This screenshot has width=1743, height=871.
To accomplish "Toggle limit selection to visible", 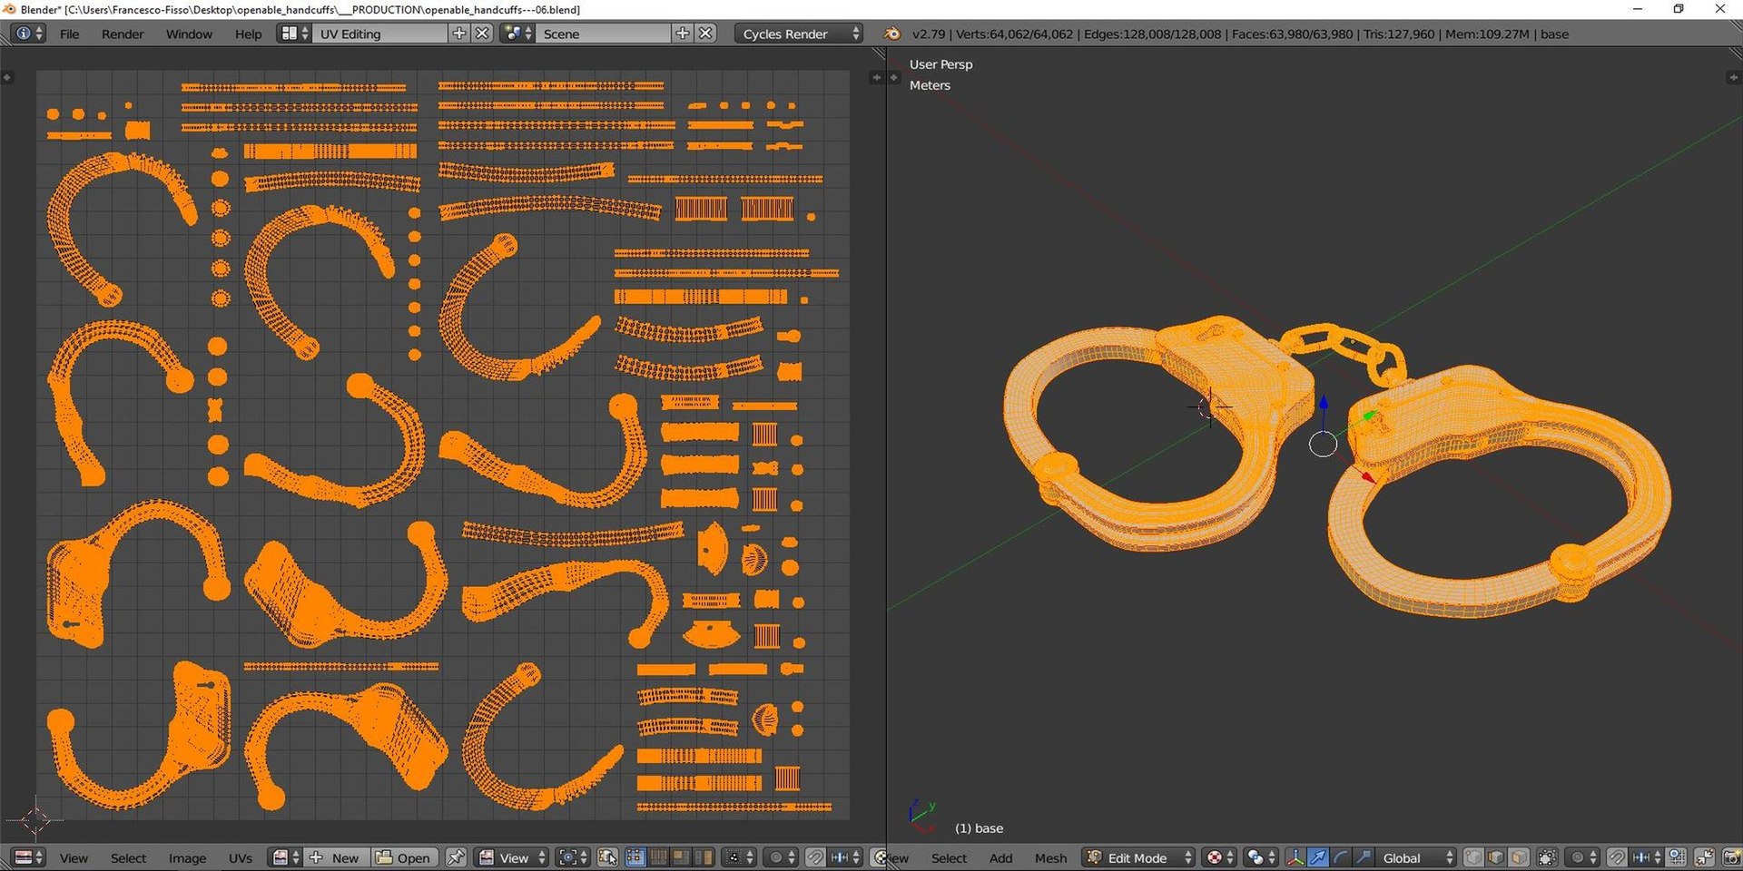I will coord(1547,857).
